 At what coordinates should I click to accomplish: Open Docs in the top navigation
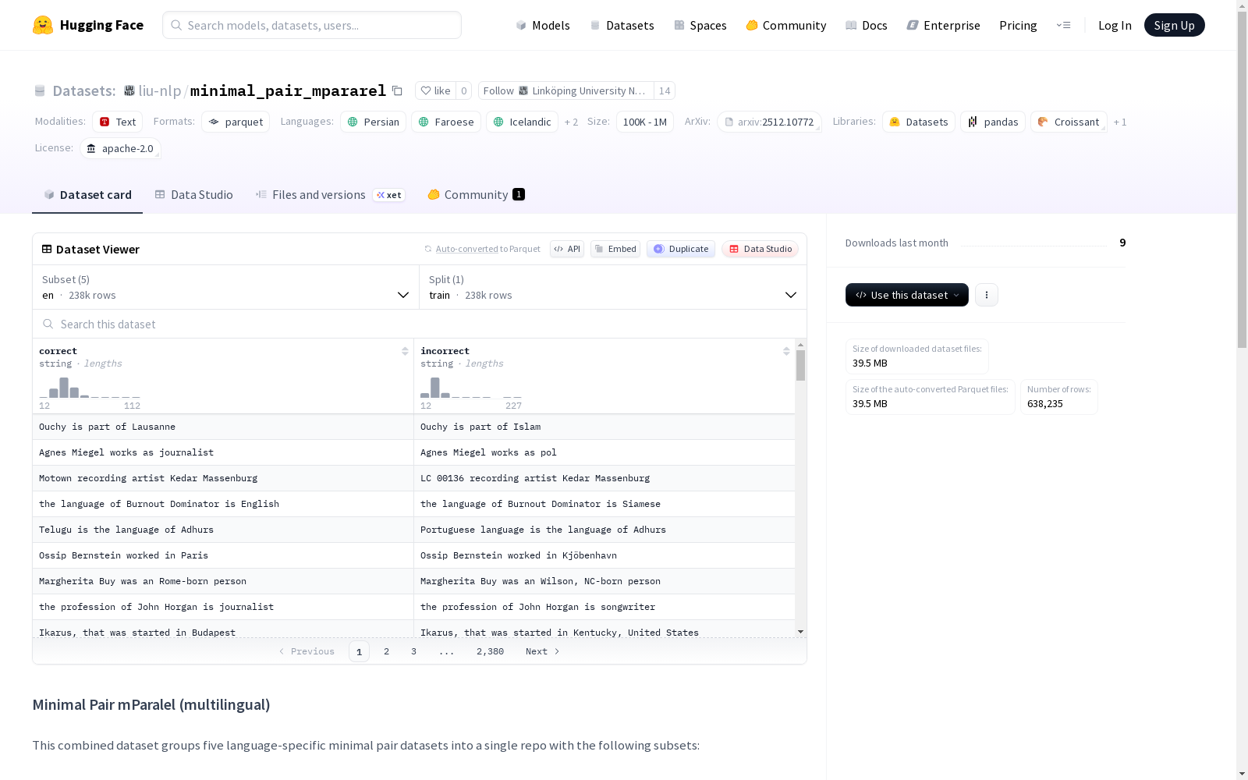click(x=867, y=25)
